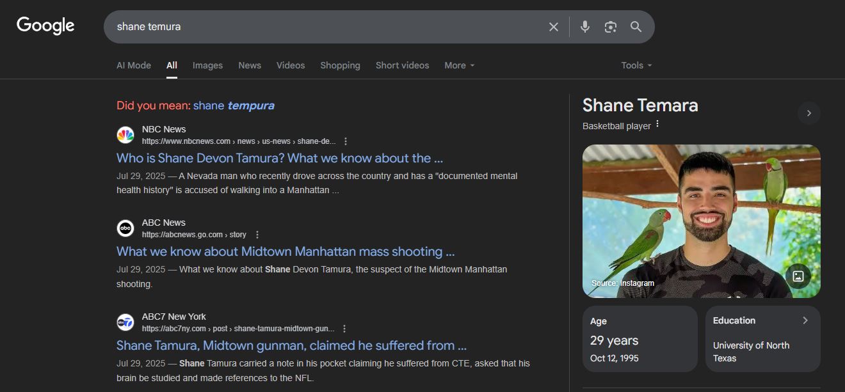Viewport: 845px width, 392px height.
Task: Open 'What we know about Midtown Manhattan' result
Action: (286, 251)
